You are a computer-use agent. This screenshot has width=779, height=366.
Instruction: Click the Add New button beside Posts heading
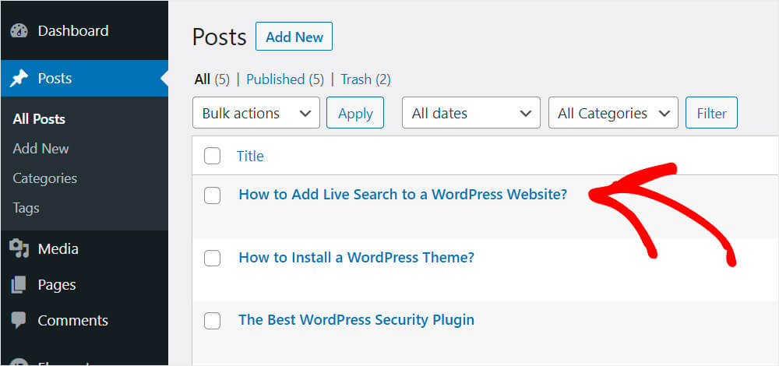(x=294, y=37)
